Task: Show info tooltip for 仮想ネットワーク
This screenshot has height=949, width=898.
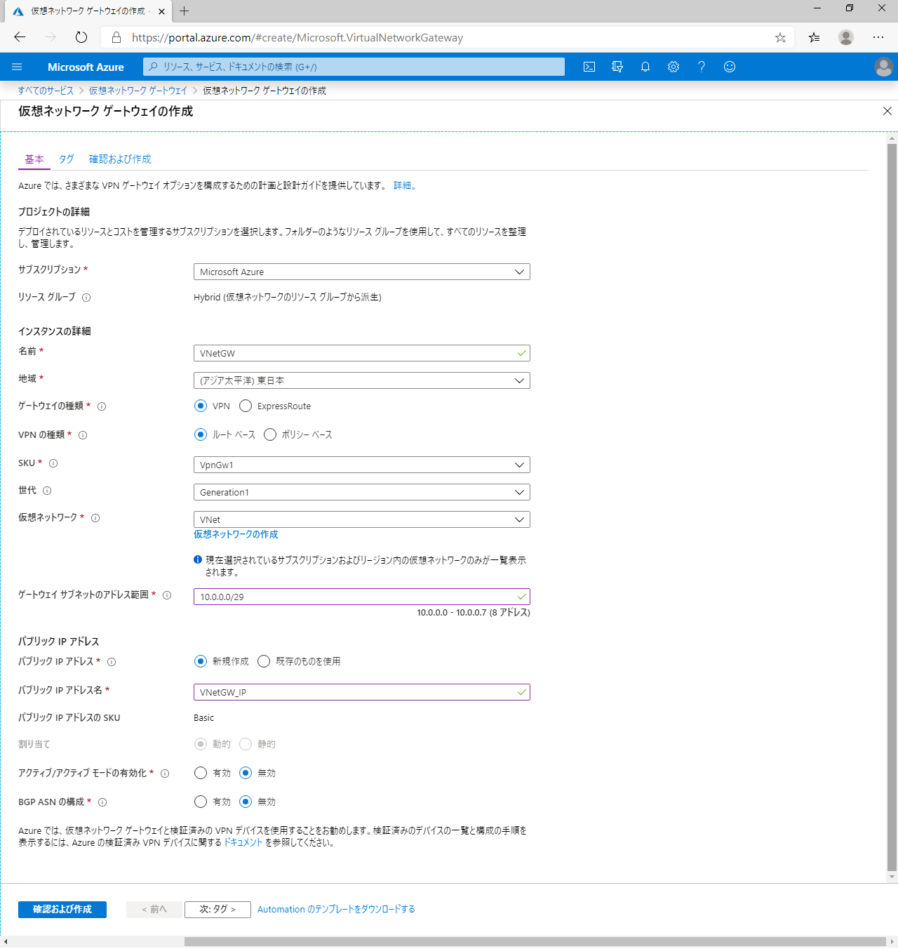Action: (x=95, y=518)
